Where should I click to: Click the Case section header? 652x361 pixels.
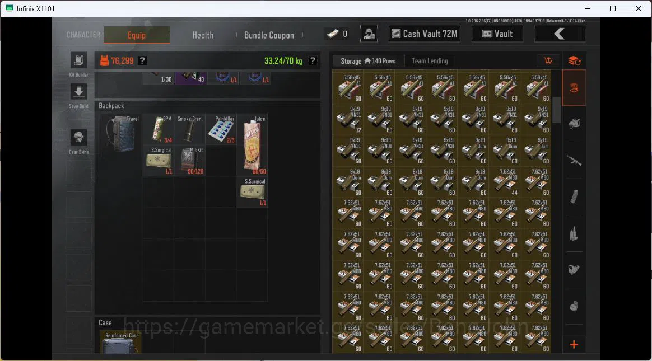[x=105, y=322]
